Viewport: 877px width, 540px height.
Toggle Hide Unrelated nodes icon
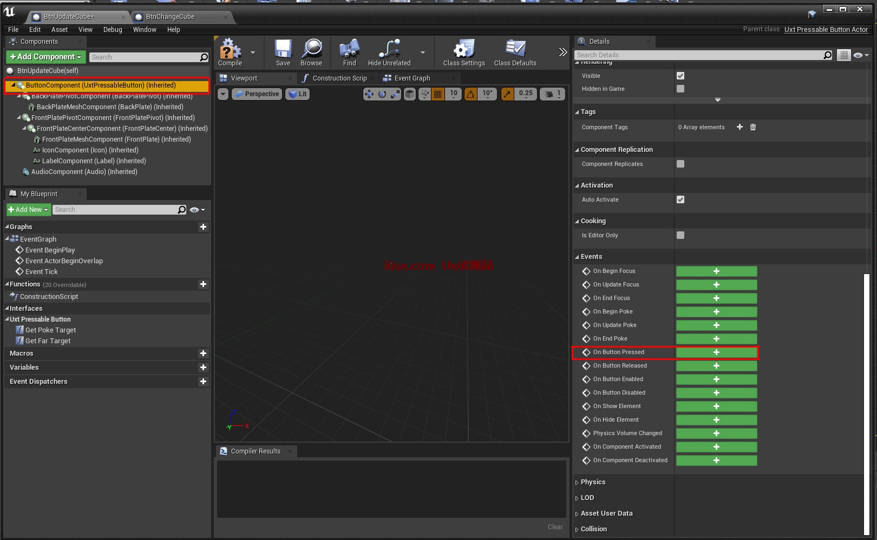point(389,52)
